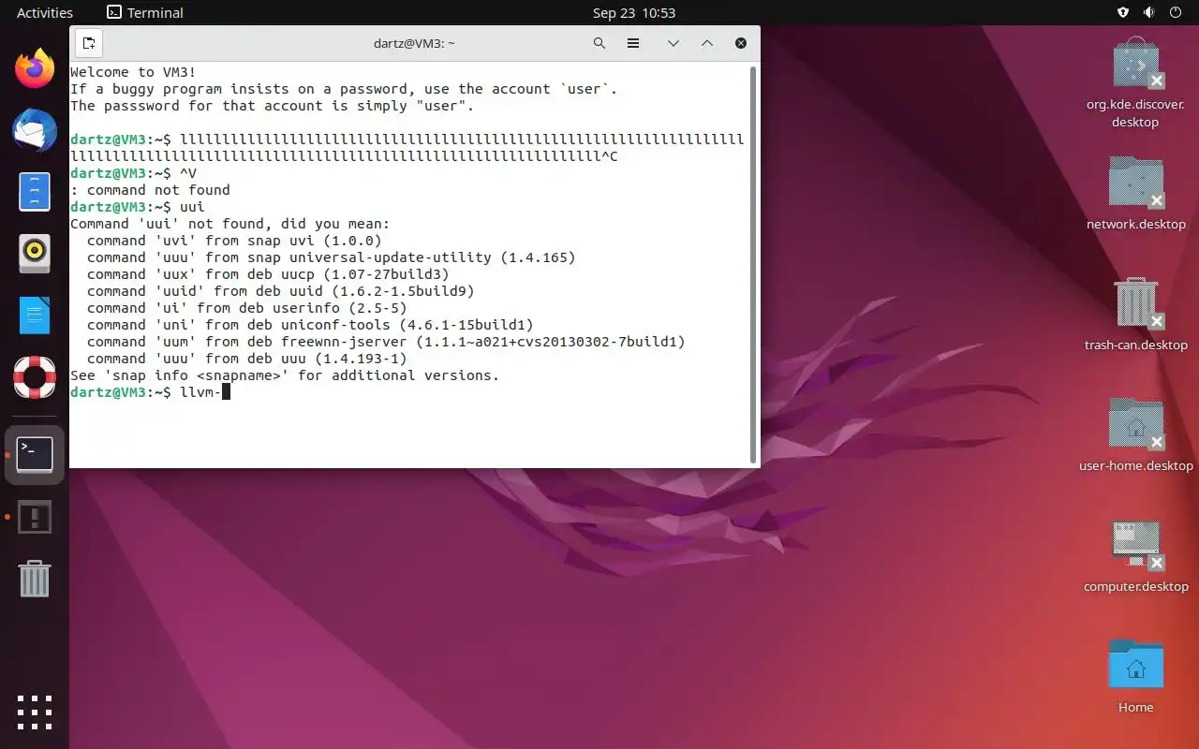The image size is (1199, 749).
Task: Click the line "command 'uux' from deb uucp"
Action: point(268,274)
